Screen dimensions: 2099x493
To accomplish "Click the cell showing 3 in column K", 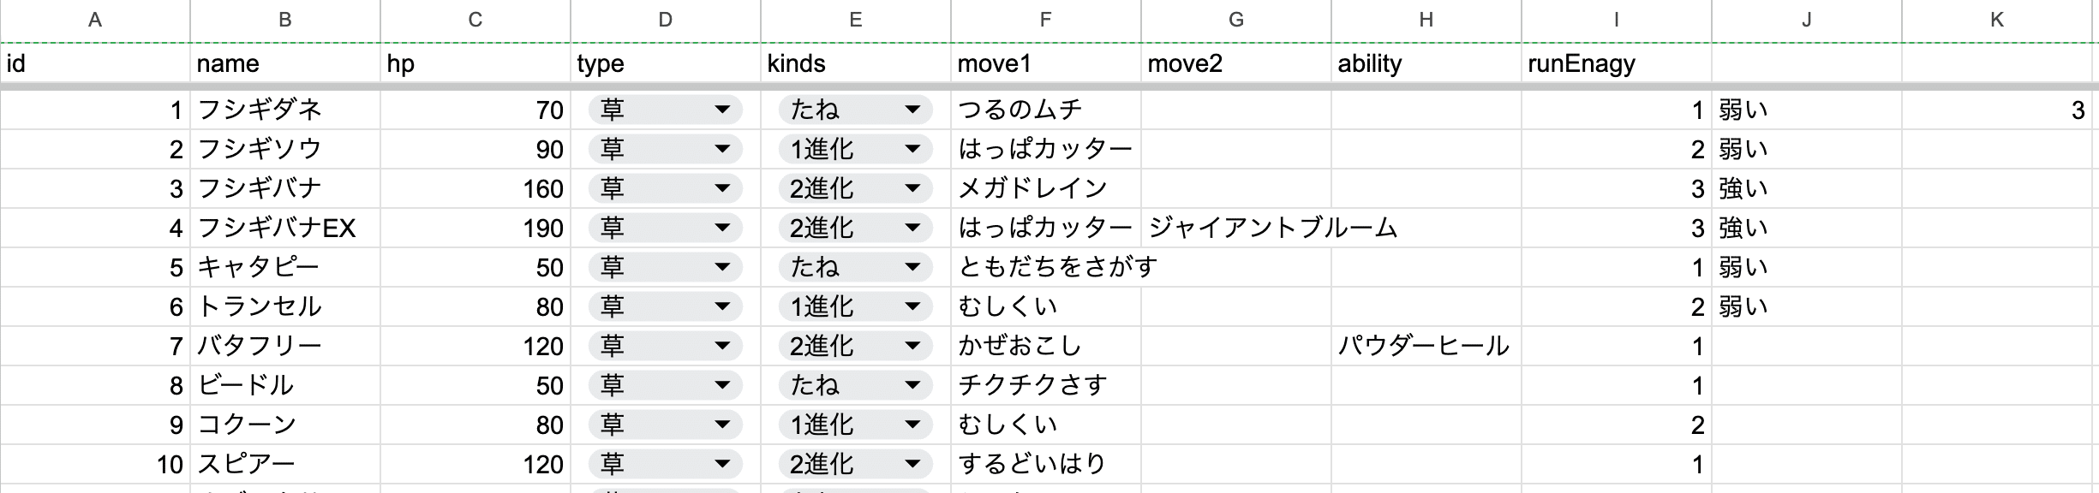I will point(1997,110).
